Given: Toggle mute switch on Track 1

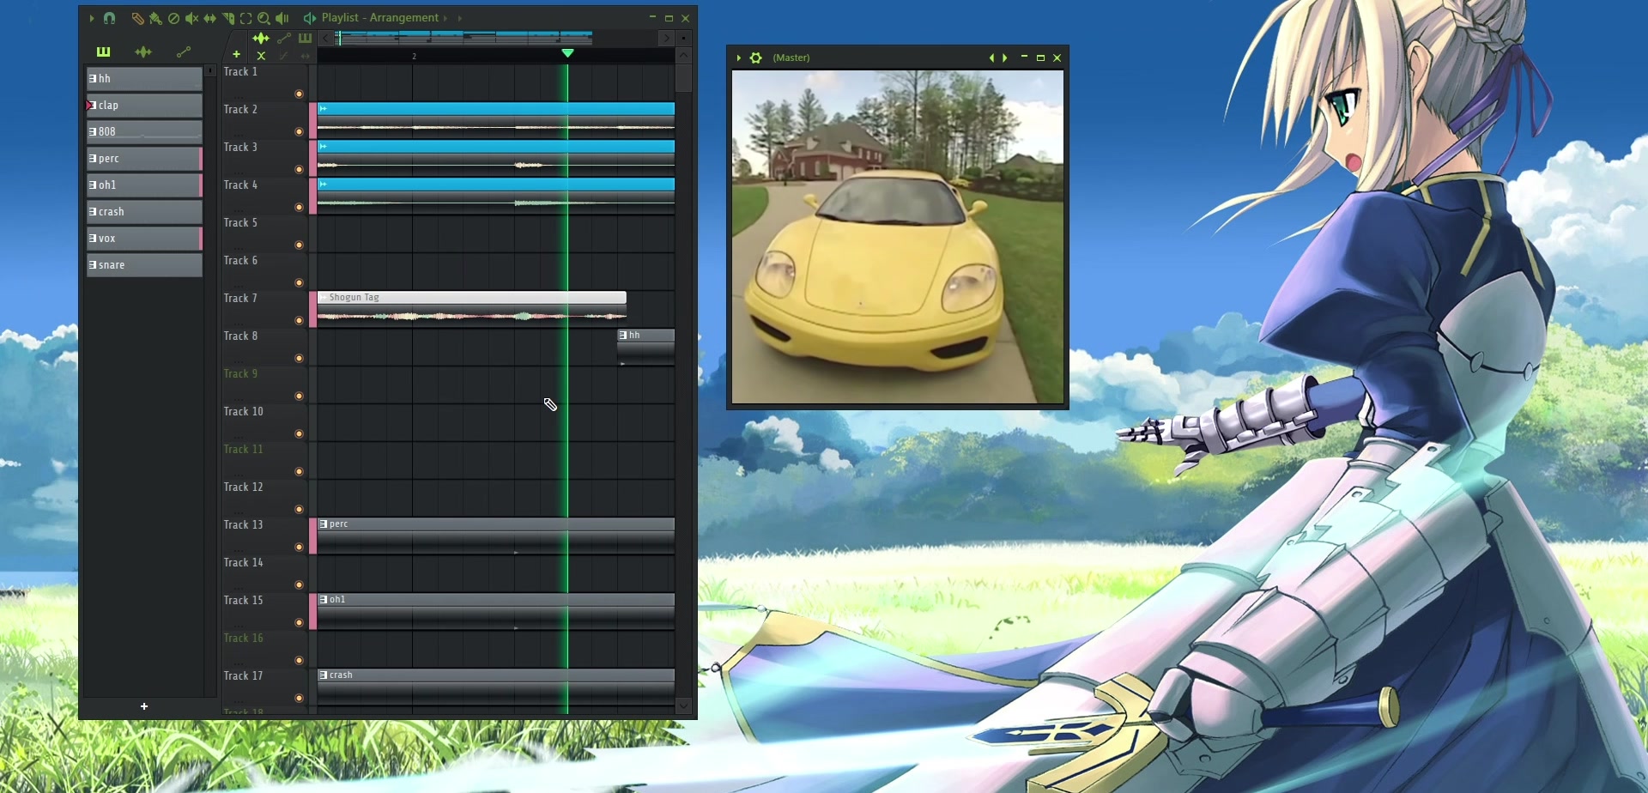Looking at the screenshot, I should pos(300,94).
